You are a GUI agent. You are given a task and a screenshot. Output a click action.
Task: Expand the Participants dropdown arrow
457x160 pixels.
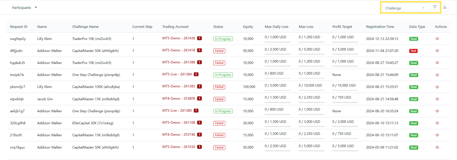pyautogui.click(x=36, y=8)
